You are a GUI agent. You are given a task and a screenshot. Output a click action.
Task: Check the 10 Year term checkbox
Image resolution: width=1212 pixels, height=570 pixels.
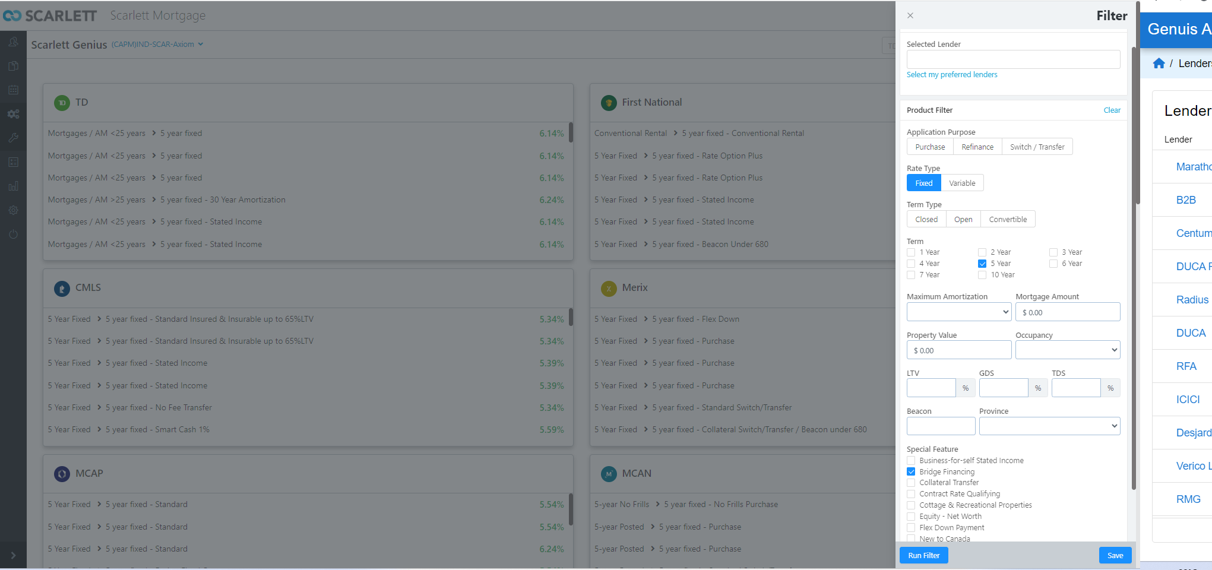point(982,275)
